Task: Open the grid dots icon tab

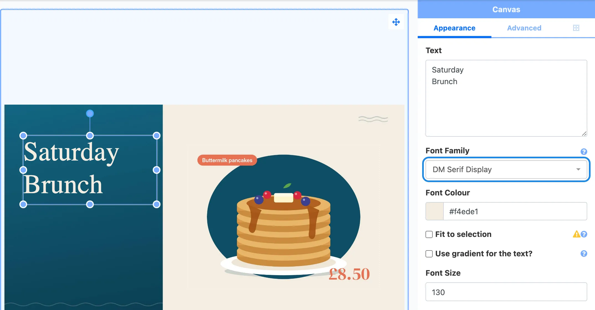Action: click(576, 28)
